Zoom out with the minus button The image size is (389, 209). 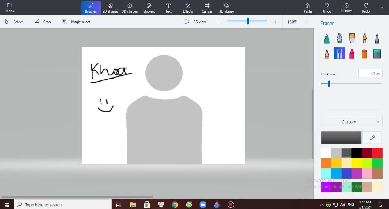(219, 22)
